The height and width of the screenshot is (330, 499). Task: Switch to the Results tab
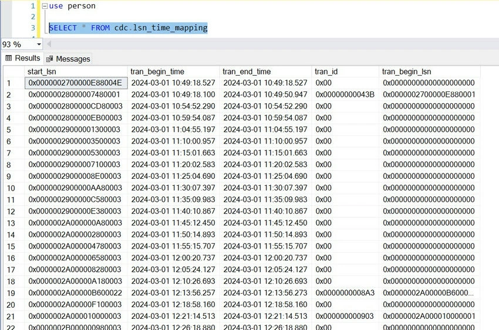(23, 58)
